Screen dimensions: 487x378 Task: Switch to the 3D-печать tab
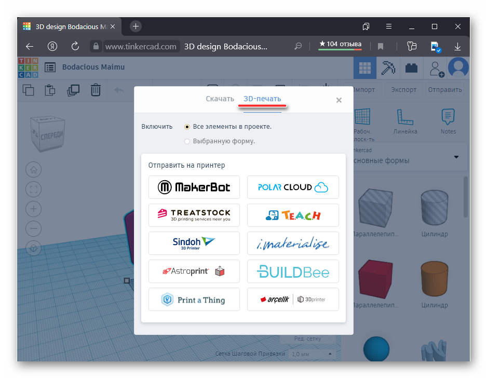[x=262, y=99]
